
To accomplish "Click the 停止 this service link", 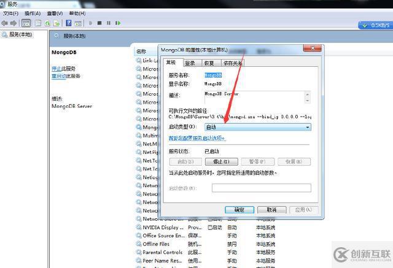I will tap(56, 69).
